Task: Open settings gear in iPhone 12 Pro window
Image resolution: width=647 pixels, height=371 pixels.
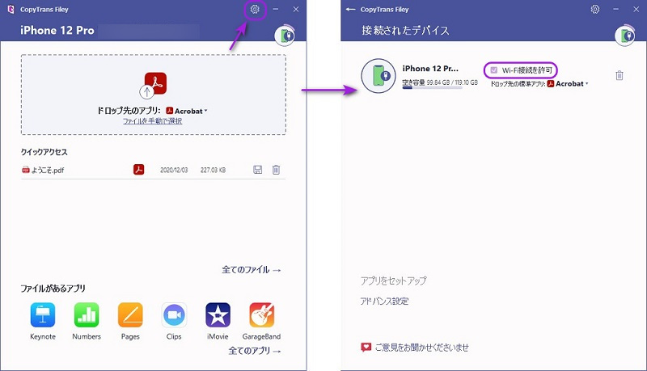Action: pos(255,9)
